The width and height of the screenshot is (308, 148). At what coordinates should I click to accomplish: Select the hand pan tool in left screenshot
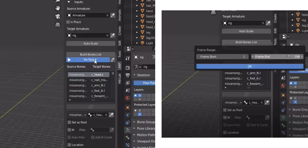[x=57, y=8]
